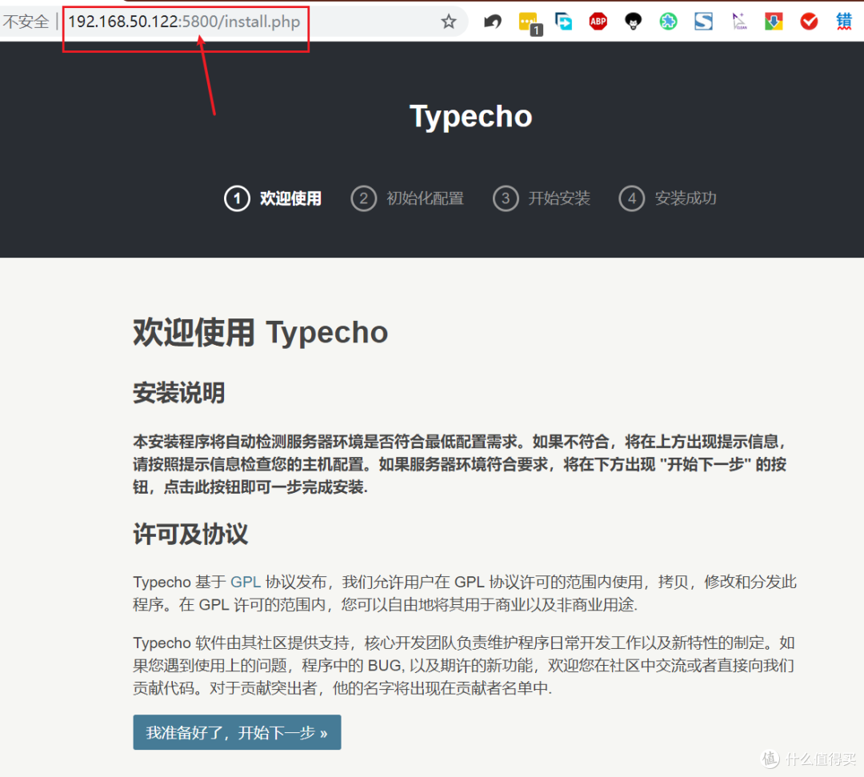The height and width of the screenshot is (777, 864).
Task: Click the 不安全 security indicator
Action: (x=27, y=22)
